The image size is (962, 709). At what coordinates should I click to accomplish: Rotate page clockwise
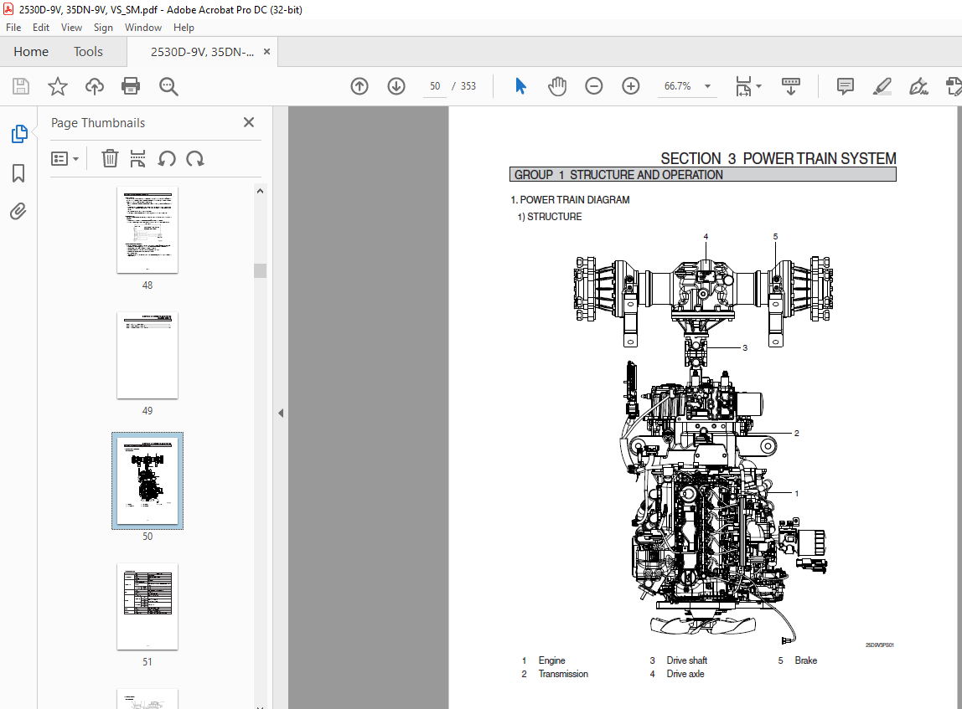(195, 159)
